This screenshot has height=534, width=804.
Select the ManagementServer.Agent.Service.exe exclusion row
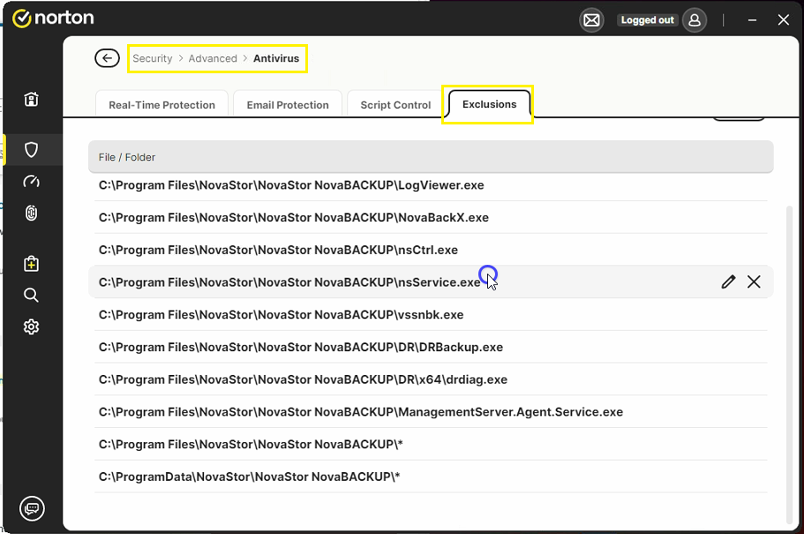point(431,411)
